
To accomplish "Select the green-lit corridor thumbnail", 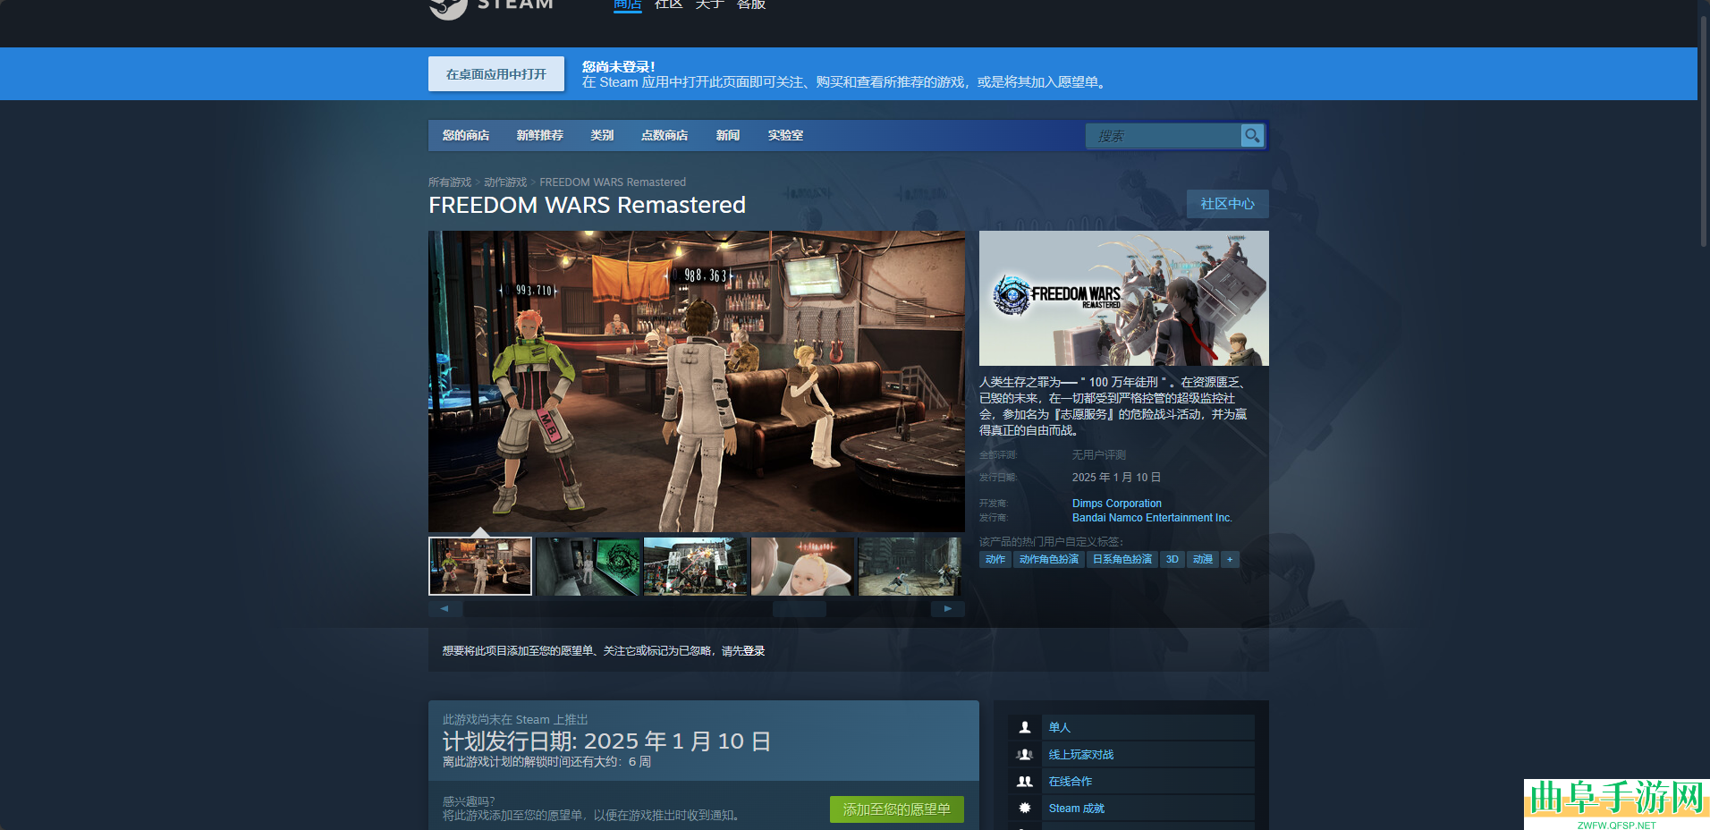I will pyautogui.click(x=588, y=566).
